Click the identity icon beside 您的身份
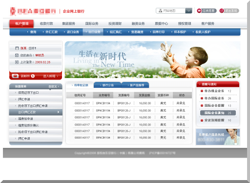The image size is (250, 183). pyautogui.click(x=17, y=55)
